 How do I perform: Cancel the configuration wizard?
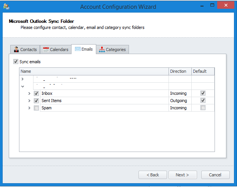[215, 175]
